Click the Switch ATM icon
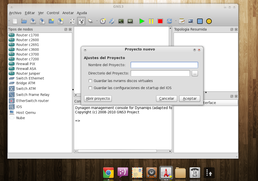This screenshot has height=181, width=258. coord(12,89)
